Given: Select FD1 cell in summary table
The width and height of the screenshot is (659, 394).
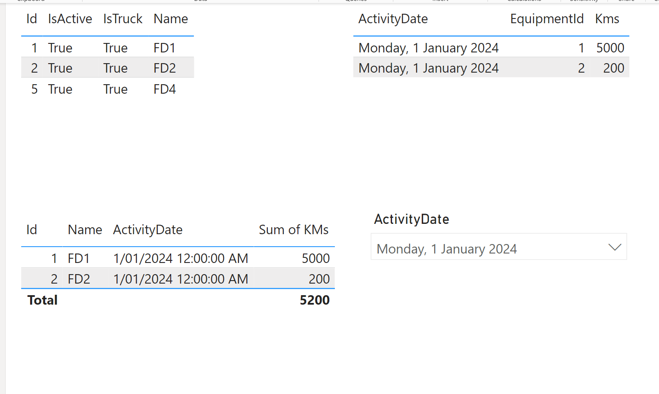Looking at the screenshot, I should pos(79,259).
